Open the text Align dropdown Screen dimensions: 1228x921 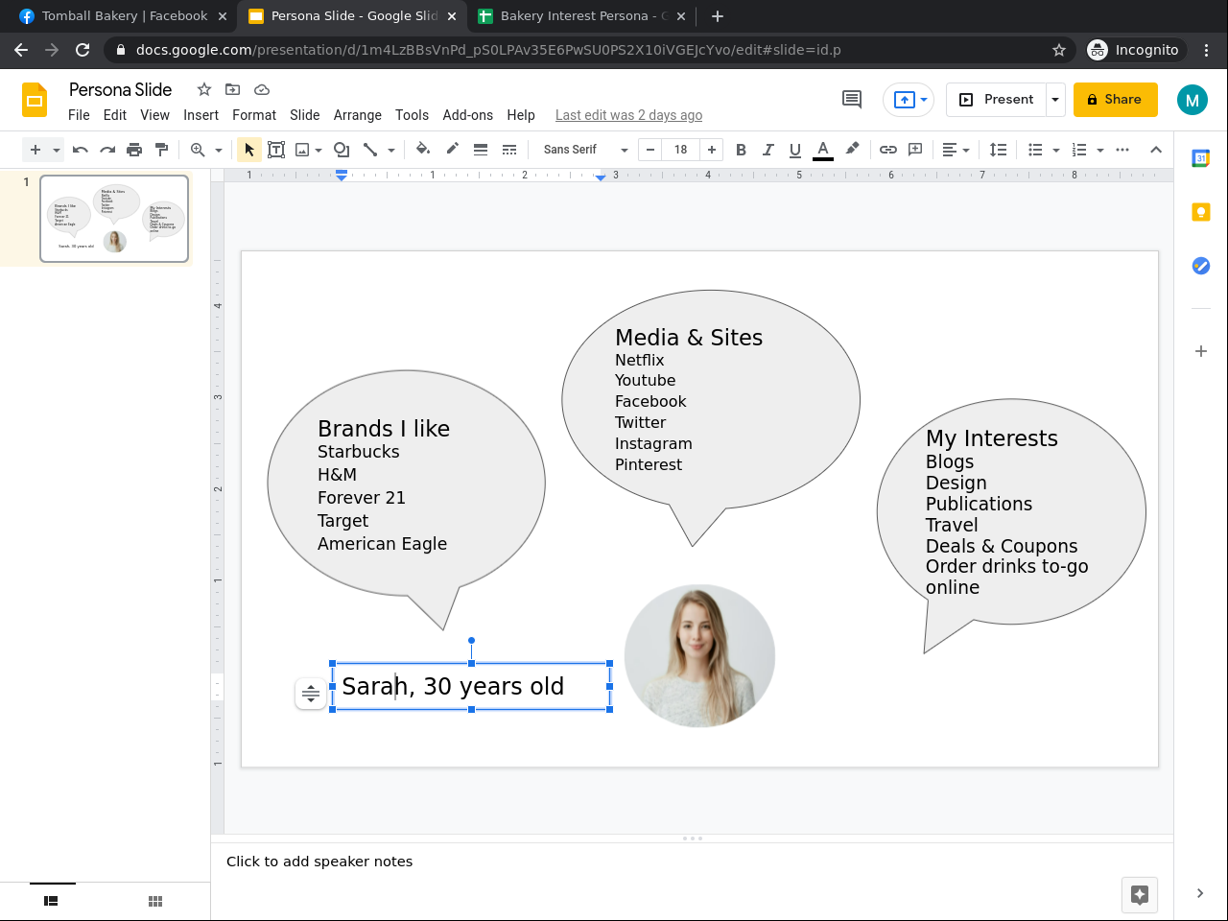point(956,150)
